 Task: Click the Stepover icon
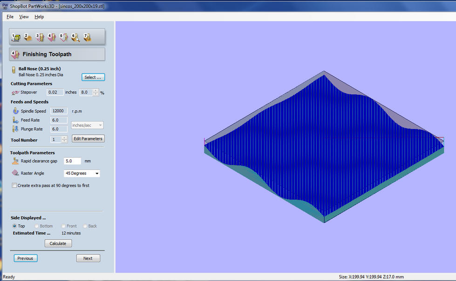pyautogui.click(x=15, y=92)
